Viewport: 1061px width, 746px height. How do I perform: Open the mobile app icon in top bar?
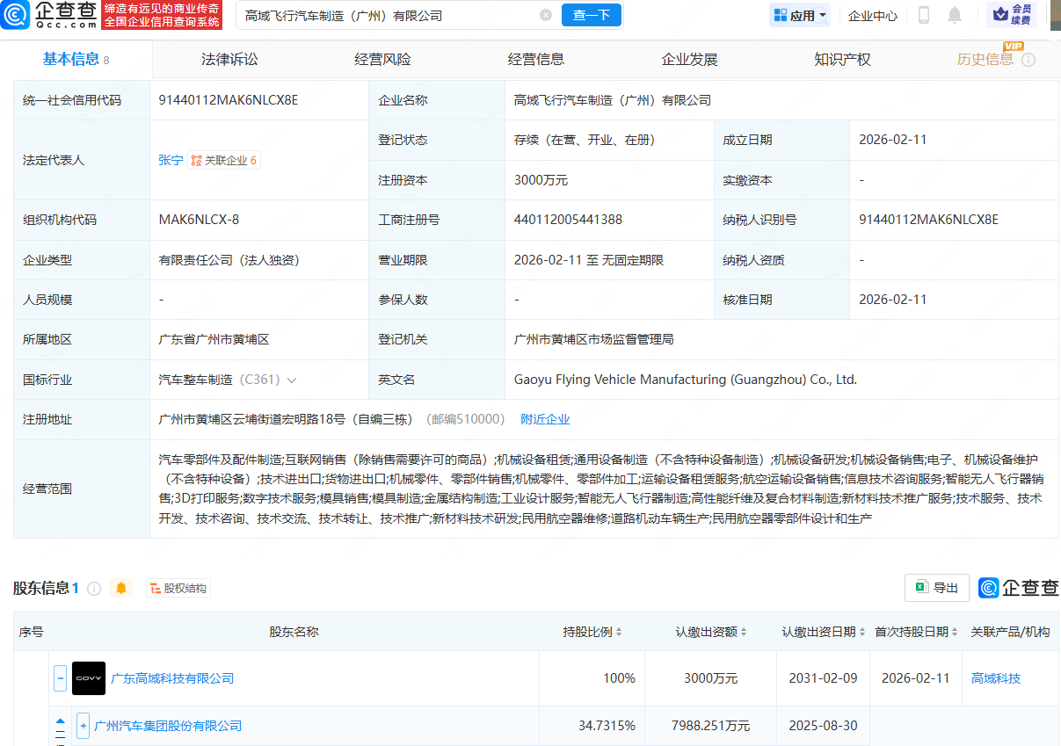925,15
